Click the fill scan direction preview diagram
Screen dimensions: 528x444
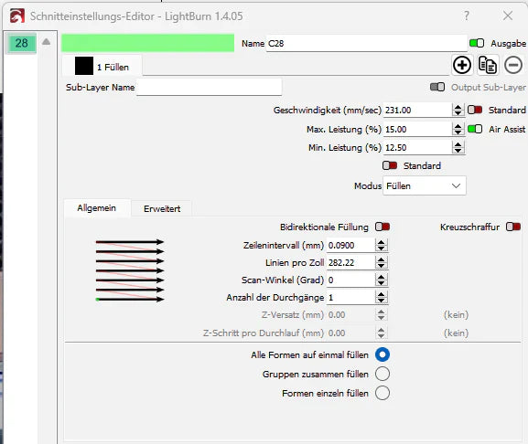click(130, 270)
